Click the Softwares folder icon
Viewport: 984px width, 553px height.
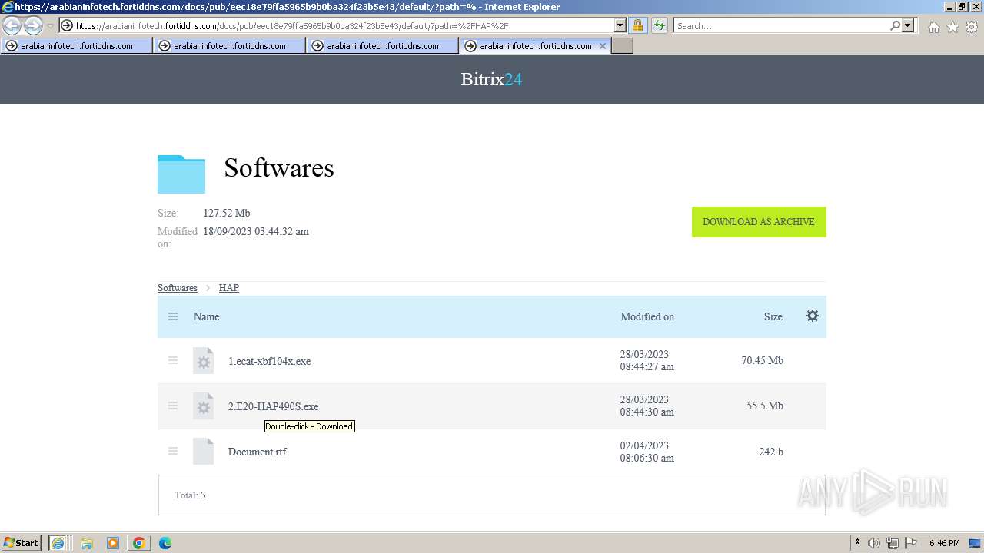(181, 174)
